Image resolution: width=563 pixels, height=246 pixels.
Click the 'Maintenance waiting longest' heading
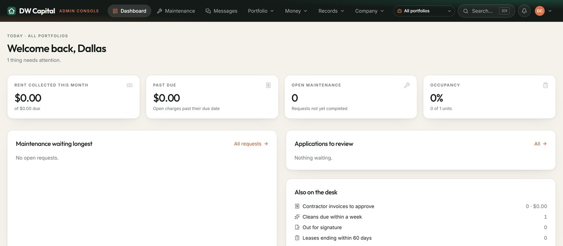click(x=54, y=144)
